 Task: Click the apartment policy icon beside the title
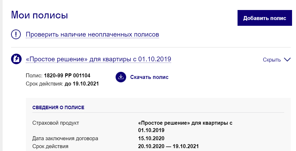point(16,59)
